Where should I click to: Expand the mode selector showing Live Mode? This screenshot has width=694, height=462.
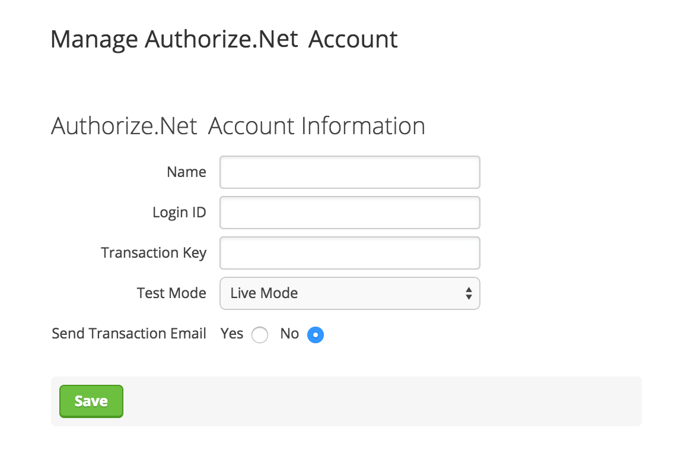coord(349,293)
